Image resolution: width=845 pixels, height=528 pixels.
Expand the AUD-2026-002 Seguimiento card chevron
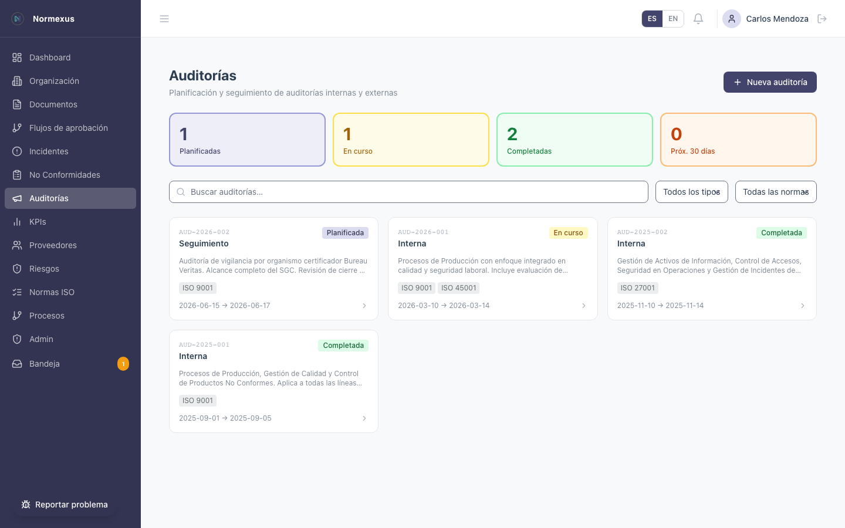pyautogui.click(x=364, y=306)
